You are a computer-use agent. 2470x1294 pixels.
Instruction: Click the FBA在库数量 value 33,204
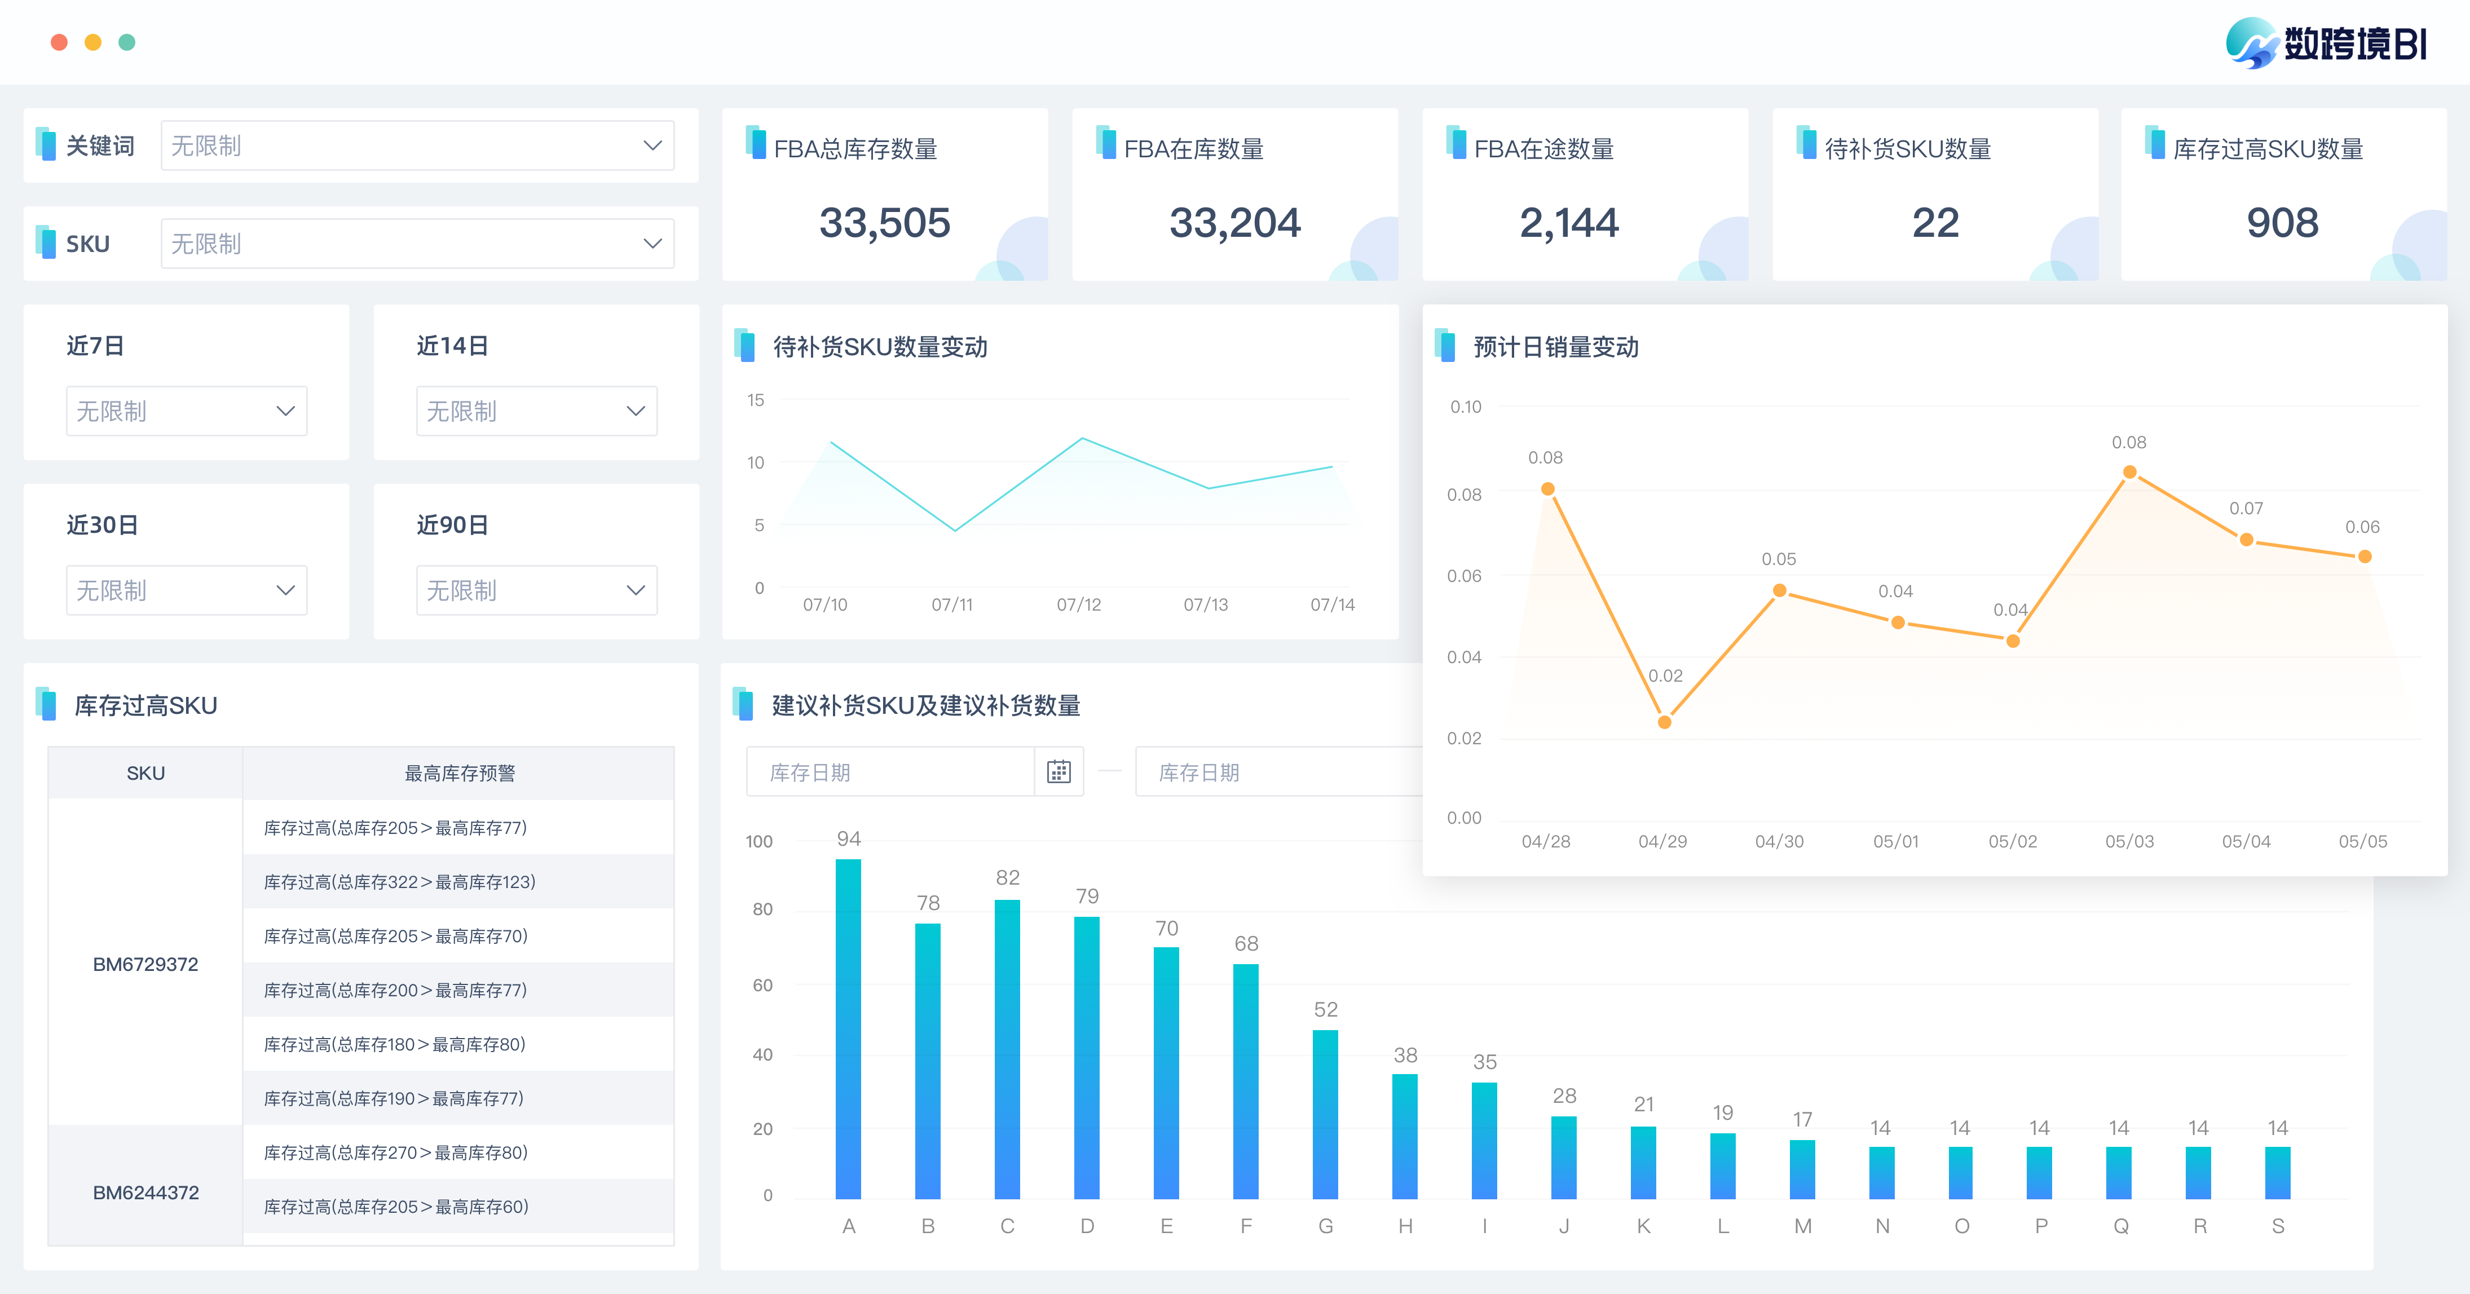[1234, 222]
